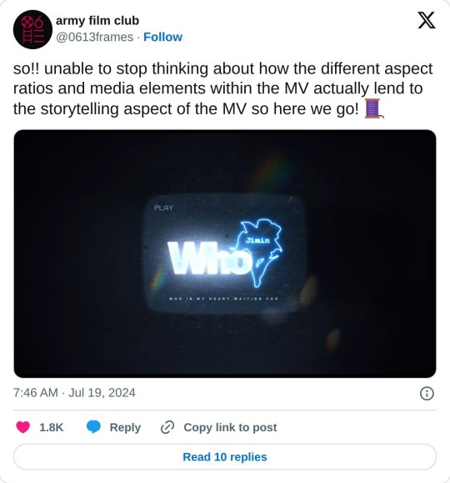Click the PLAY label inside the image
The height and width of the screenshot is (483, 450).
(x=163, y=208)
